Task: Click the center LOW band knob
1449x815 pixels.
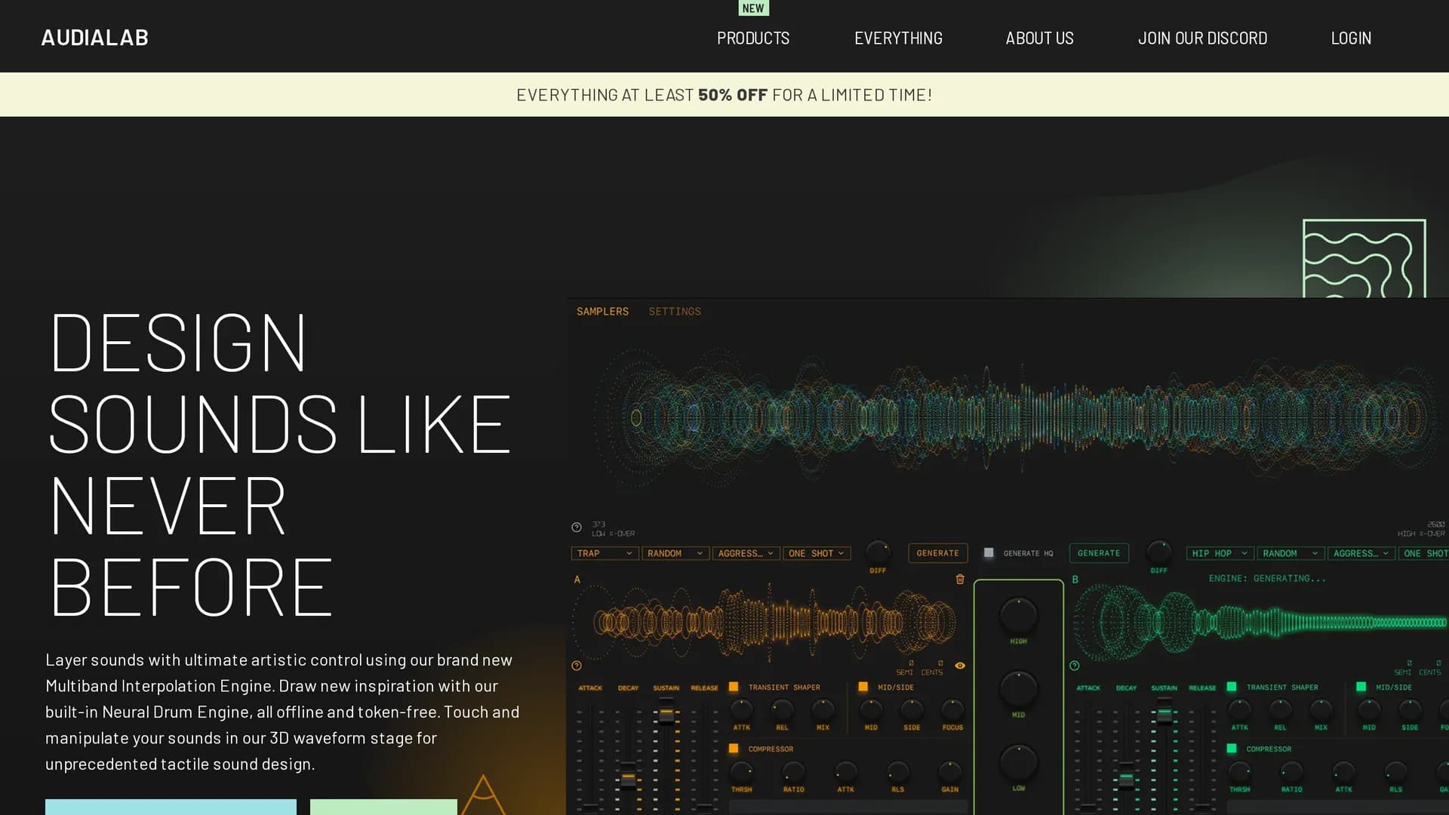Action: 1018,762
